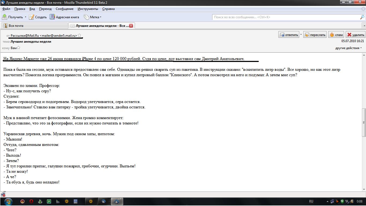This screenshot has width=366, height=206.
Task: Open the Метка tag dropdown
Action: pos(92,17)
